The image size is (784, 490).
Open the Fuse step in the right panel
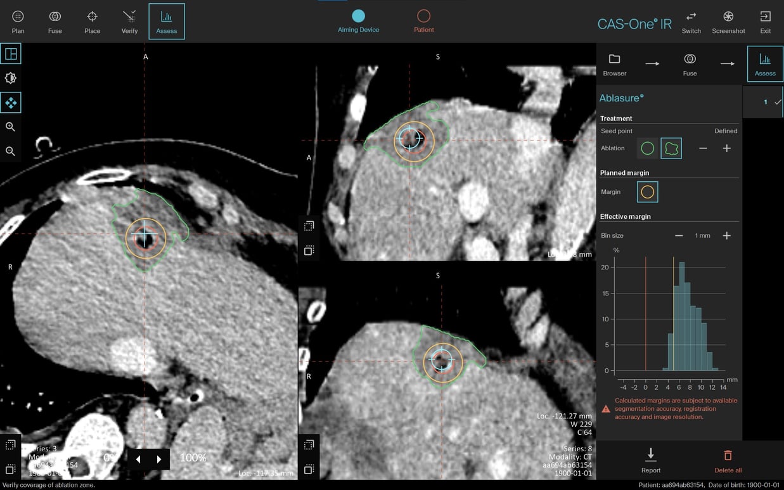pyautogui.click(x=690, y=64)
